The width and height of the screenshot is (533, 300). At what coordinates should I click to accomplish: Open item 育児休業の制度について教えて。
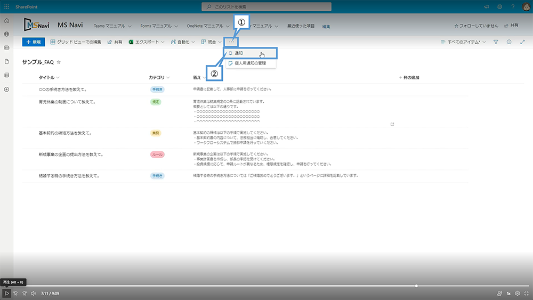point(67,102)
